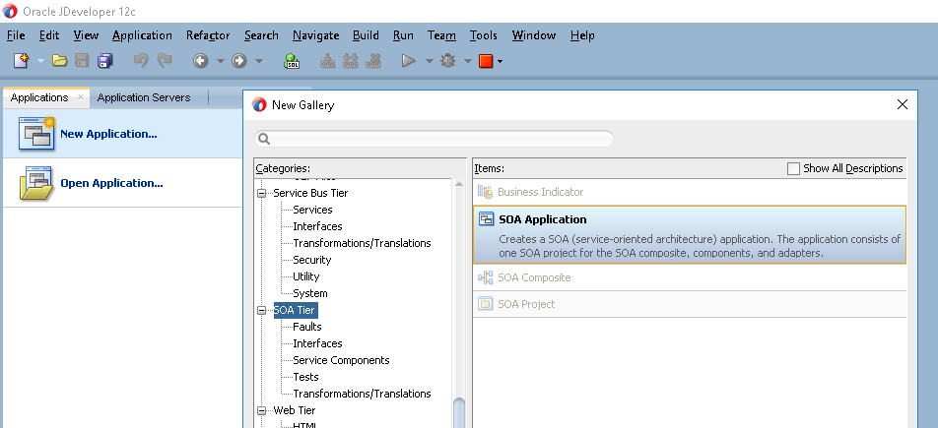This screenshot has height=428, width=938.
Task: Open the Run dropdown arrow
Action: point(429,61)
